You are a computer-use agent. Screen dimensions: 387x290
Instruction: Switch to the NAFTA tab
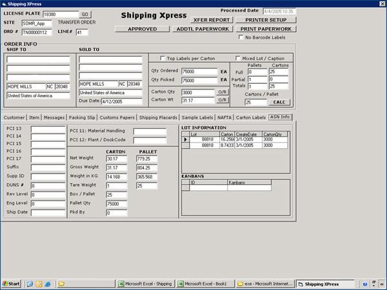224,118
